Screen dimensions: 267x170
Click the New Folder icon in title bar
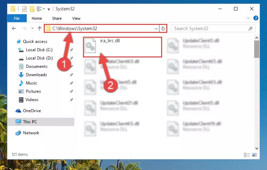(x=32, y=9)
